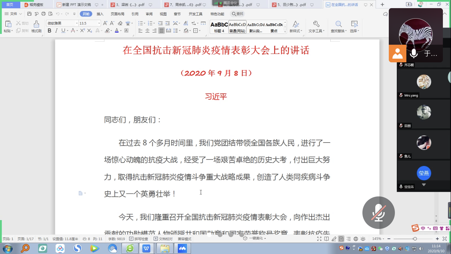The width and height of the screenshot is (451, 254).
Task: Apply strikethrough text formatting
Action: point(73,30)
